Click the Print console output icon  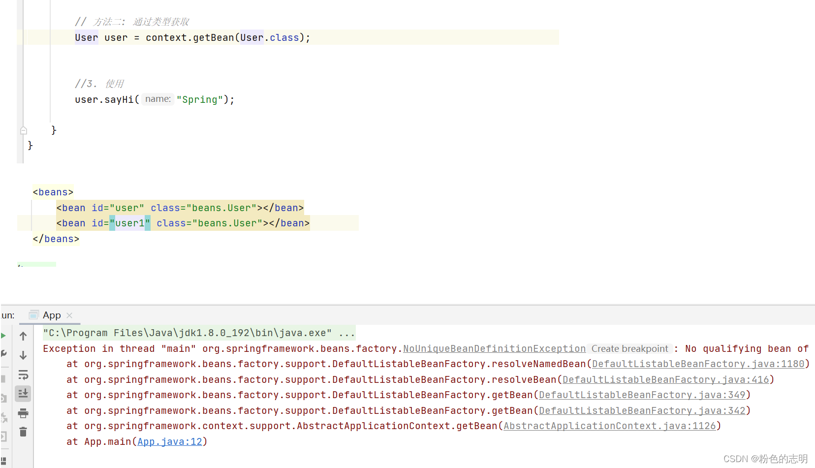[23, 413]
